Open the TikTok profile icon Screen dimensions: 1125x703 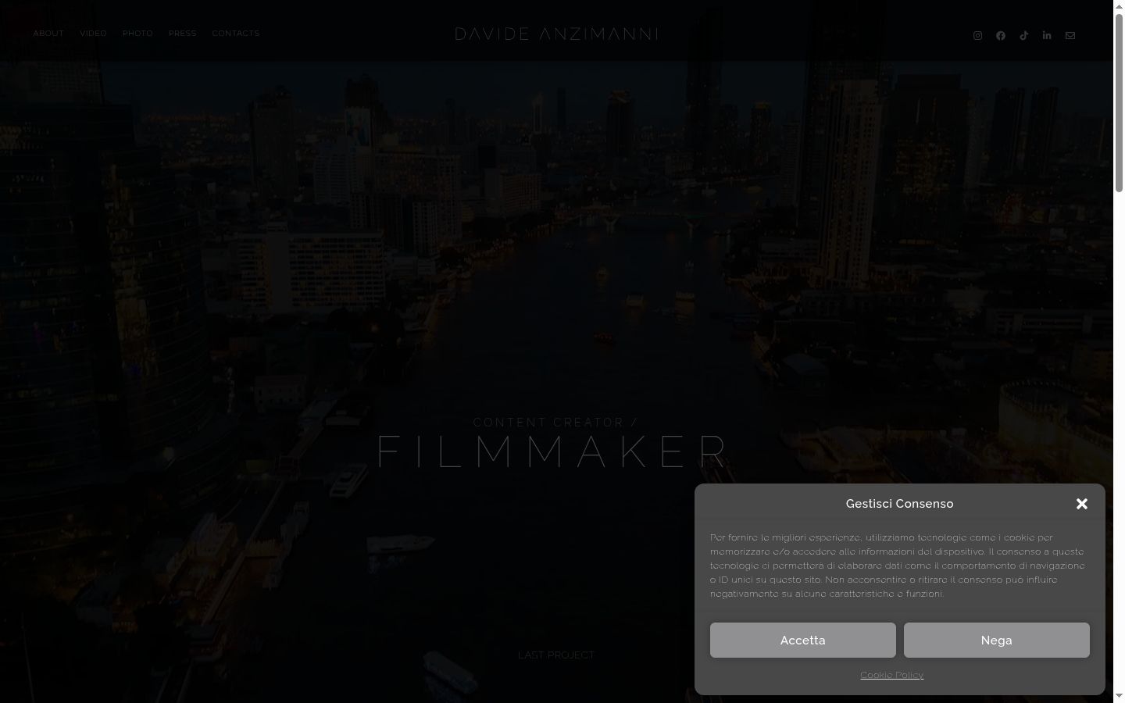point(1023,35)
